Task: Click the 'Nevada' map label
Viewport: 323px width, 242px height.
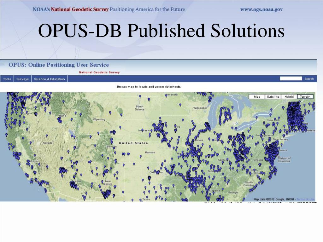Action: [47, 143]
